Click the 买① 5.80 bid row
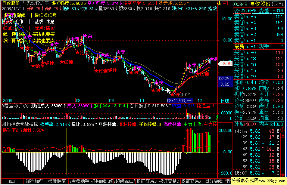Image resolution: width=287 pixels, height=185 pixels. click(x=259, y=53)
